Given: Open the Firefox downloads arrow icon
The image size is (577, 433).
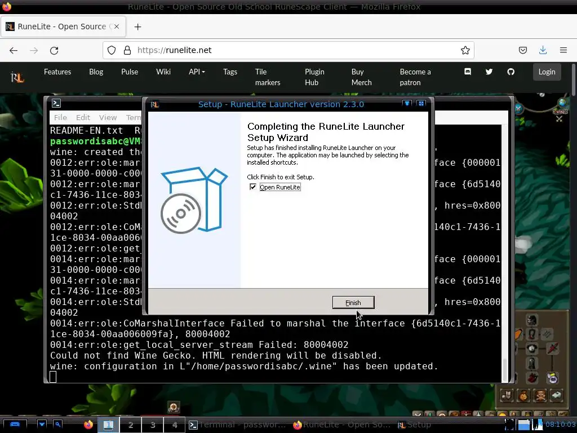Looking at the screenshot, I should click(543, 50).
